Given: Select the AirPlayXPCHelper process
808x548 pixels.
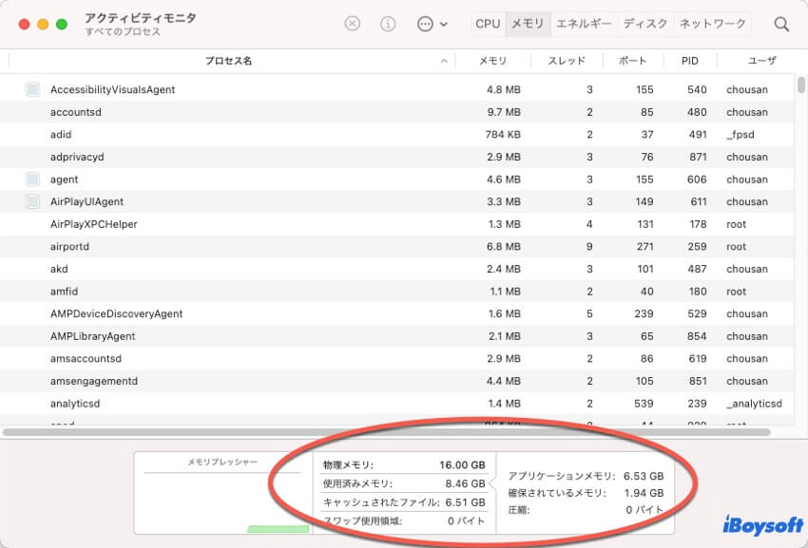Looking at the screenshot, I should point(396,224).
